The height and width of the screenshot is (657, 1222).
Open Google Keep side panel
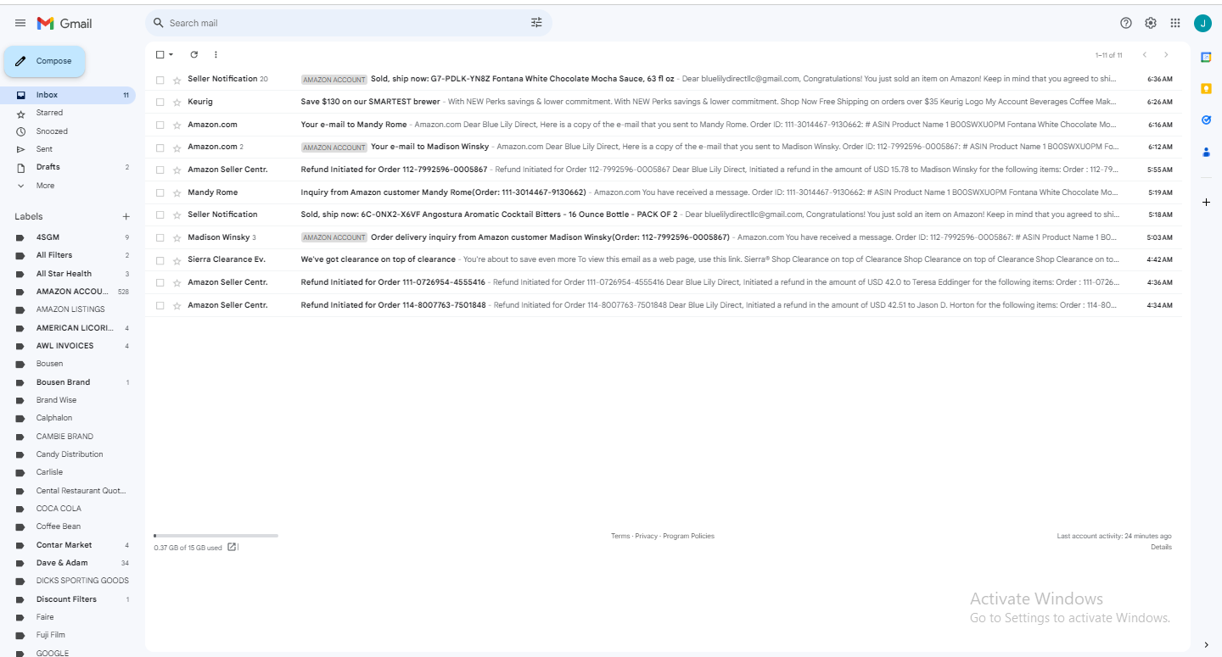[1206, 88]
